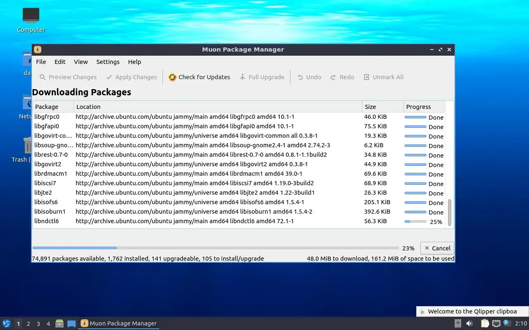Sort by the Size column header
Screen dimensions: 529x330
tap(383, 107)
